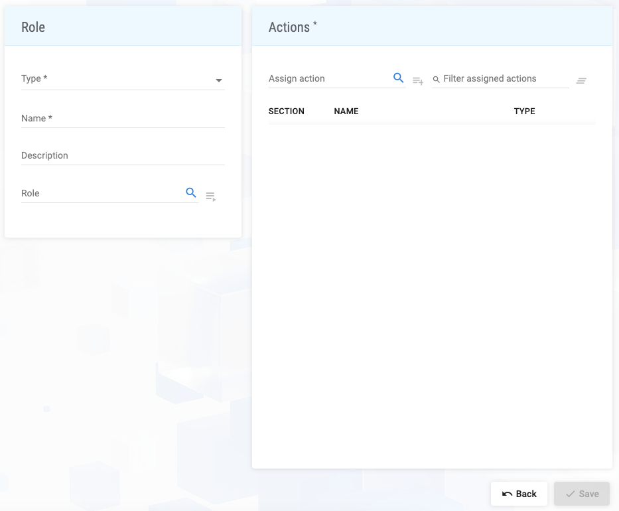Sort by the SECTION column header
The width and height of the screenshot is (619, 511).
(286, 111)
